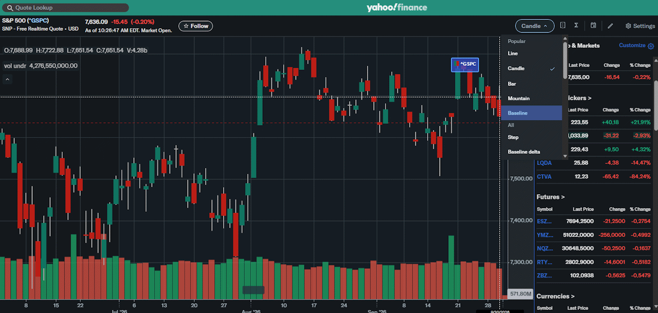Click scroll-down arrow of chart type list
This screenshot has height=313, width=658.
pos(565,156)
